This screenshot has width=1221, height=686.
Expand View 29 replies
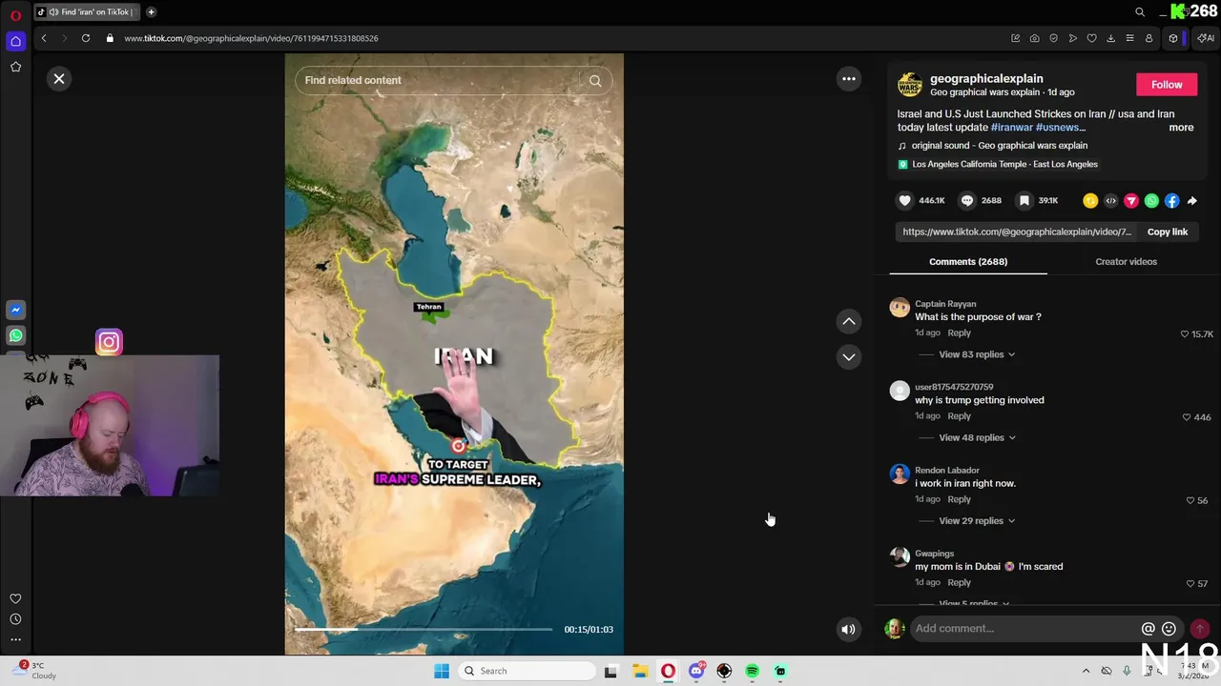coord(976,521)
